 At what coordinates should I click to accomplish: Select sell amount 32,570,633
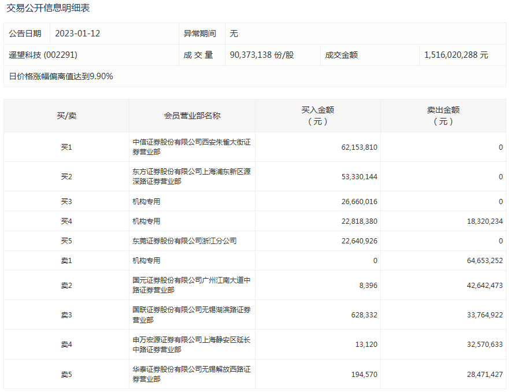click(484, 345)
